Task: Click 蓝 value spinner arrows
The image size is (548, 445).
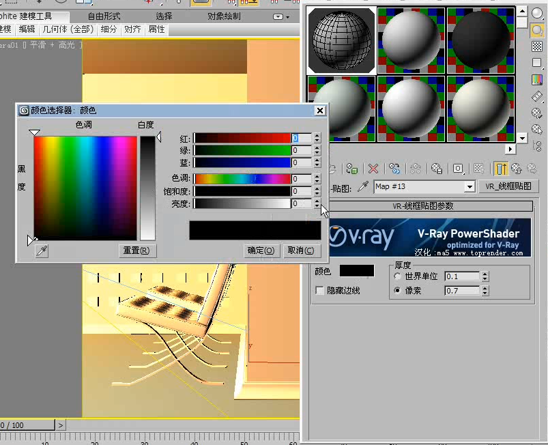Action: pos(317,162)
